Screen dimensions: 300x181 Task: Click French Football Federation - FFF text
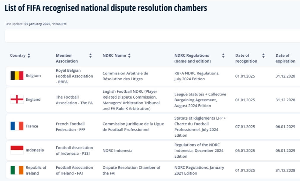tap(71, 126)
